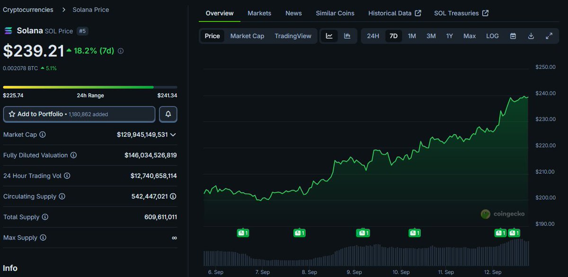The width and height of the screenshot is (568, 277).
Task: Open the Similar Coins tab
Action: pyautogui.click(x=335, y=13)
